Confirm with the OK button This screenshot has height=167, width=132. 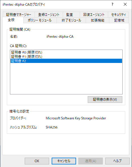(37, 161)
